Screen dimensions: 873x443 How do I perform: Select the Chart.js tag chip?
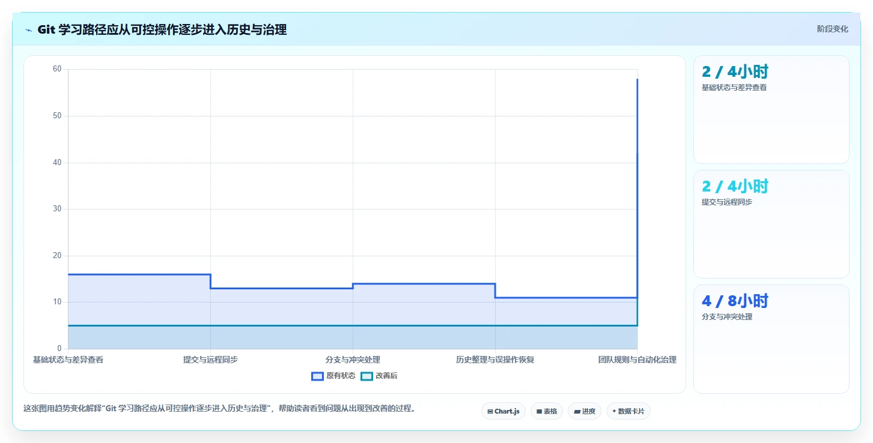[503, 411]
